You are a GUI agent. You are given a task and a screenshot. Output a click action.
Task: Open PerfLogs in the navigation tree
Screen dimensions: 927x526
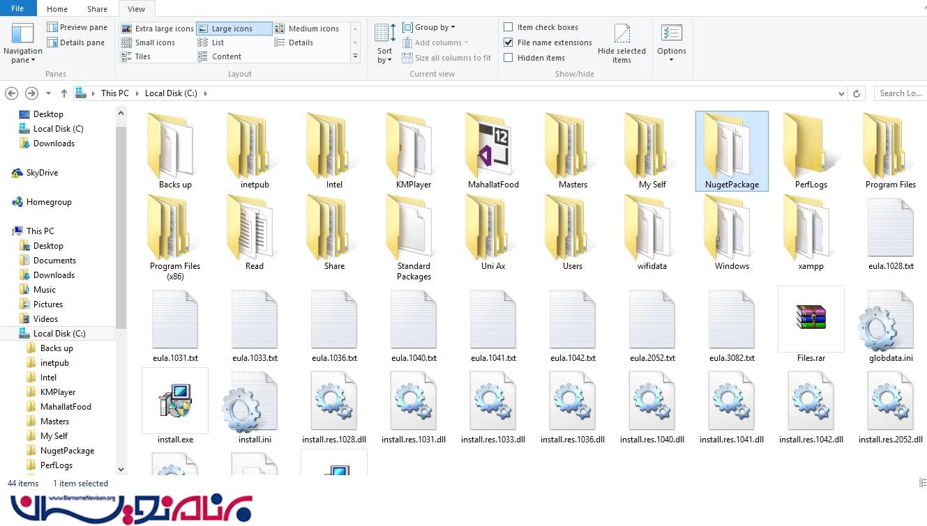coord(56,465)
